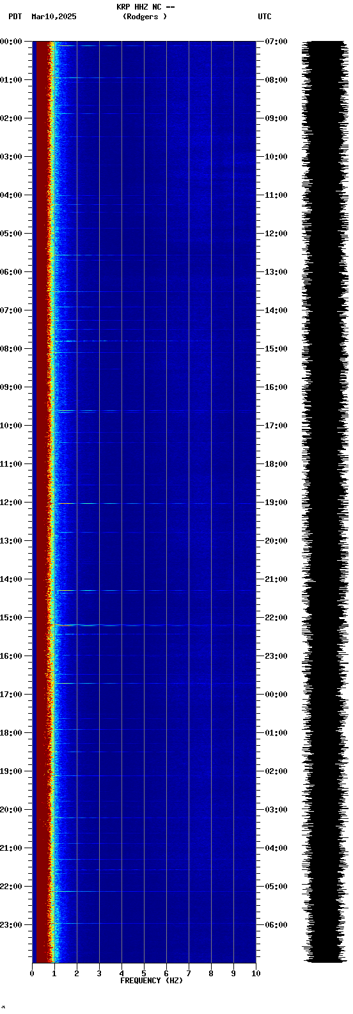Click the 12:00 PDT time label

11,503
